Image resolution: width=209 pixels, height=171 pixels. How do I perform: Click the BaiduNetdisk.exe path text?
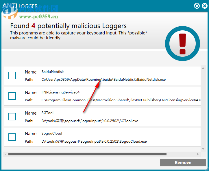pos(103,80)
